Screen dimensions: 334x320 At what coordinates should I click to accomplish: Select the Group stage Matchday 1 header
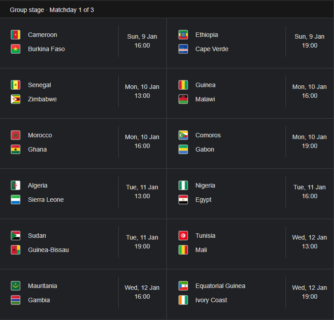(x=52, y=10)
